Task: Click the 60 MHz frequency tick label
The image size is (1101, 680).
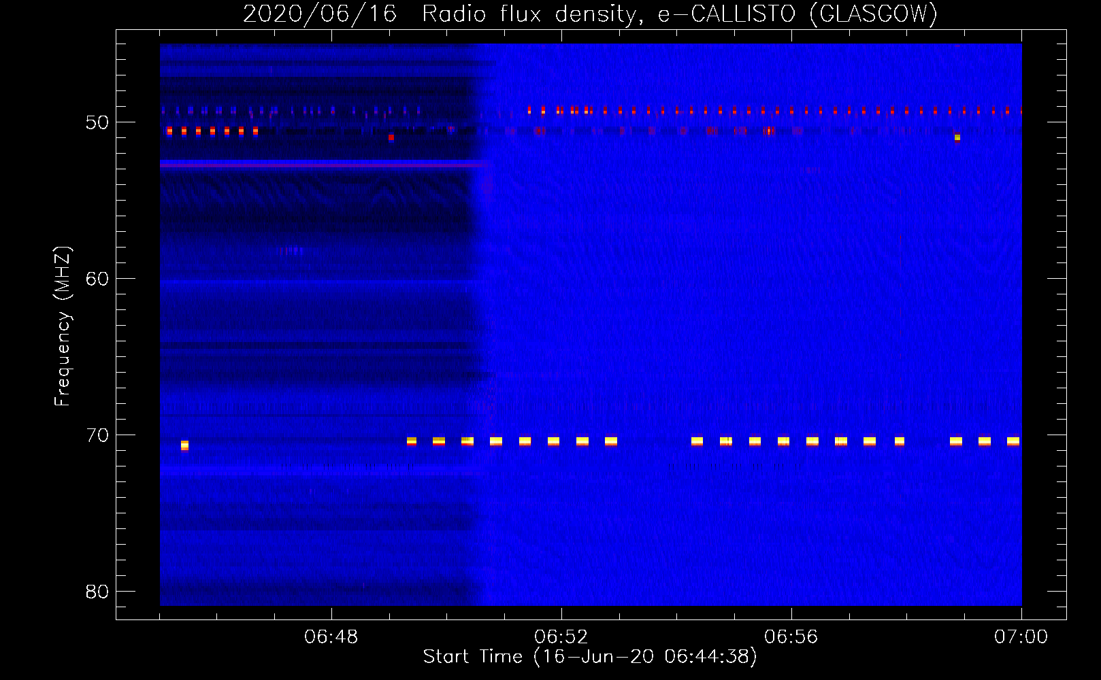Action: tap(97, 279)
